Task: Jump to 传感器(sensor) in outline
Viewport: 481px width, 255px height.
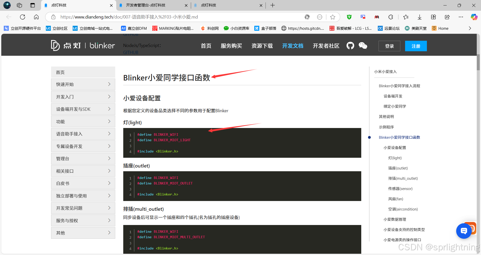Action: coord(400,188)
